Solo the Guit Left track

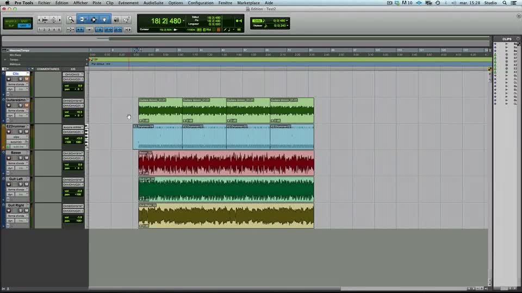click(x=20, y=184)
